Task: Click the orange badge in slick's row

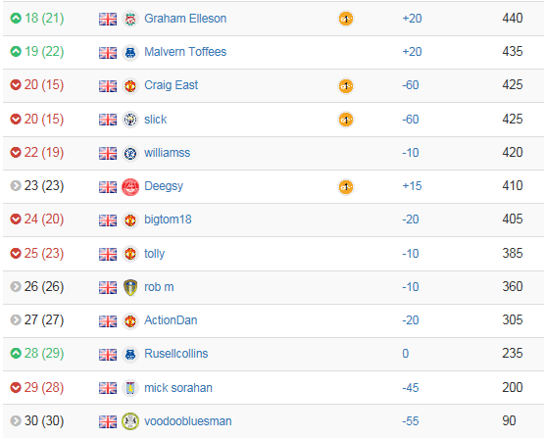Action: point(346,120)
